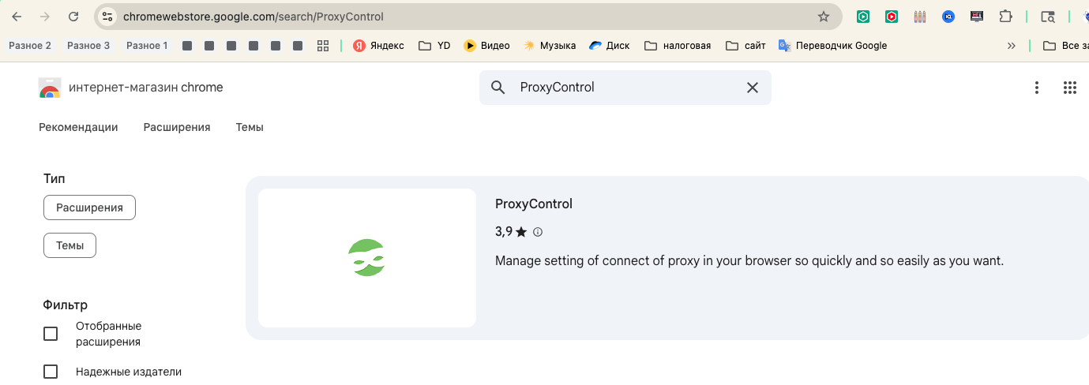The image size is (1089, 385).
Task: Click the red play-button extension icon
Action: [x=891, y=17]
